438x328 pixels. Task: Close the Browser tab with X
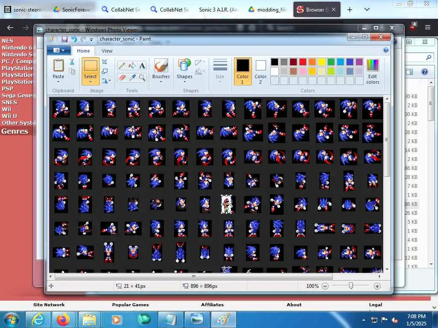334,9
